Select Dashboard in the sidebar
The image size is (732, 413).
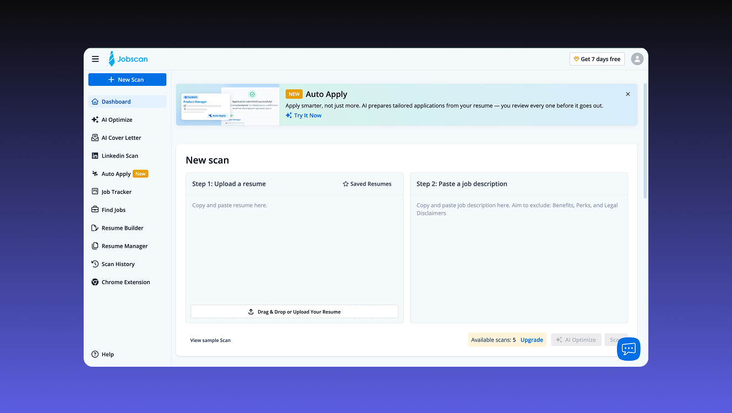tap(127, 102)
